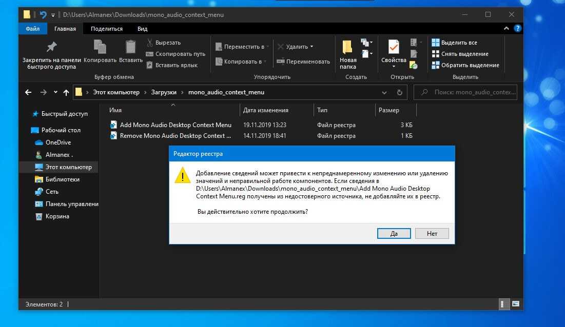Click the refresh icon beside address bar
The height and width of the screenshot is (327, 565).
(400, 93)
